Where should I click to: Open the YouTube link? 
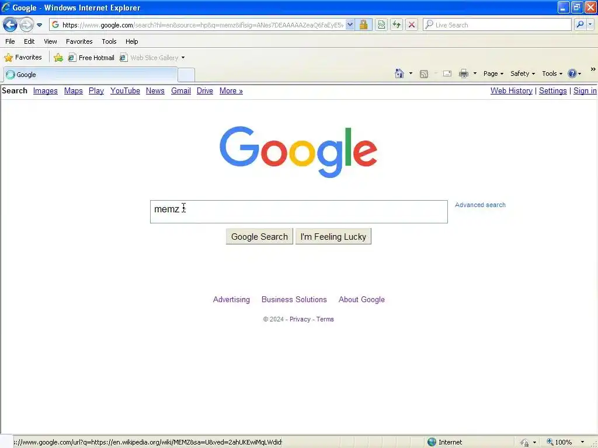[125, 90]
